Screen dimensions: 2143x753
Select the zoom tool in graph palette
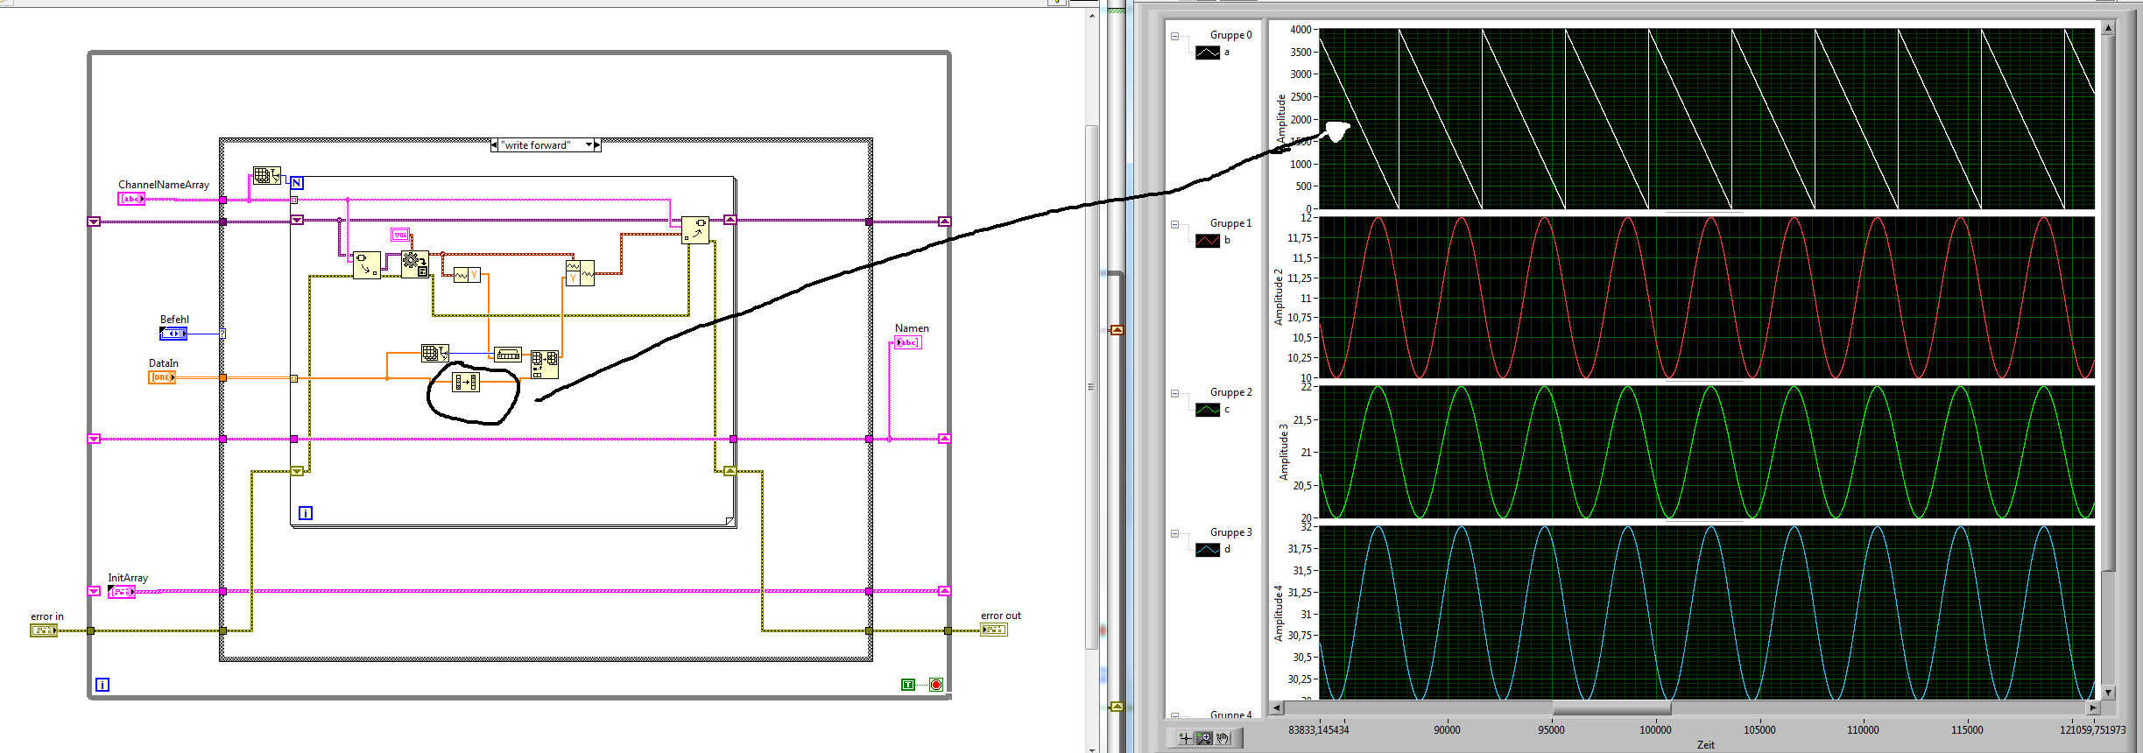pos(1204,738)
